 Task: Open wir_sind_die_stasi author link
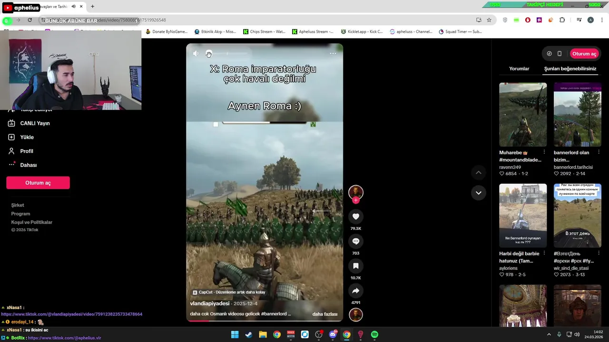pos(571,268)
